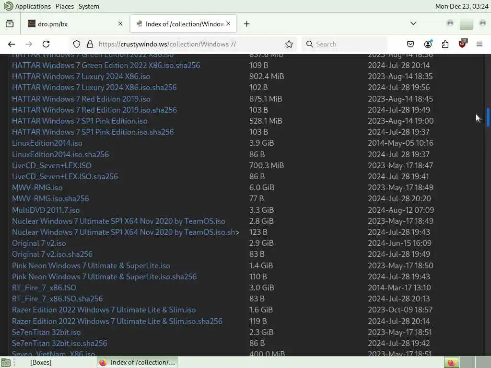This screenshot has height=368, width=491.
Task: Download MWV-RMG.iso
Action: point(37,187)
